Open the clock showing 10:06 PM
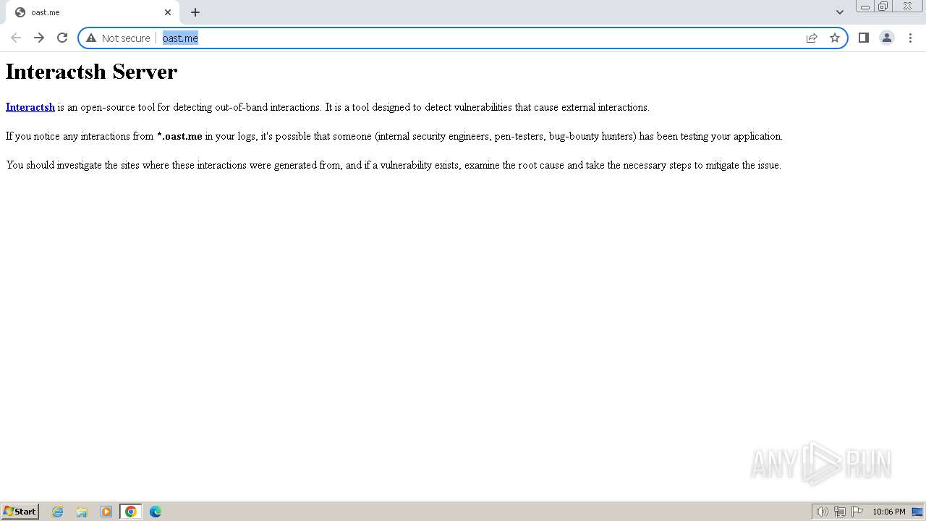 pyautogui.click(x=888, y=512)
